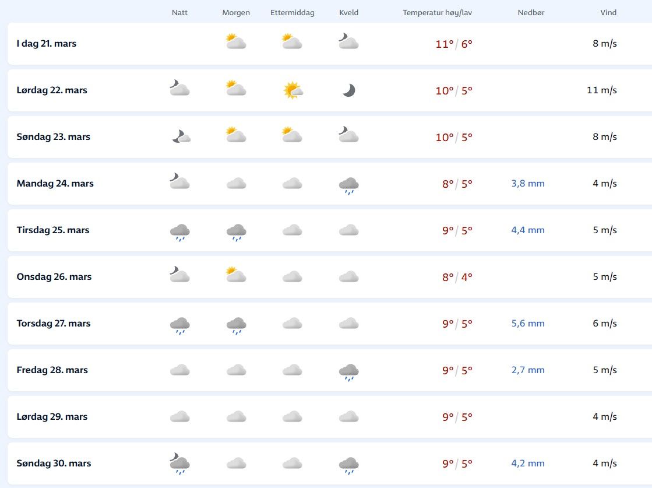Screen dimensions: 652x488
Task: Click the night rain icon on Søndag 30. mars
Action: pos(180,464)
